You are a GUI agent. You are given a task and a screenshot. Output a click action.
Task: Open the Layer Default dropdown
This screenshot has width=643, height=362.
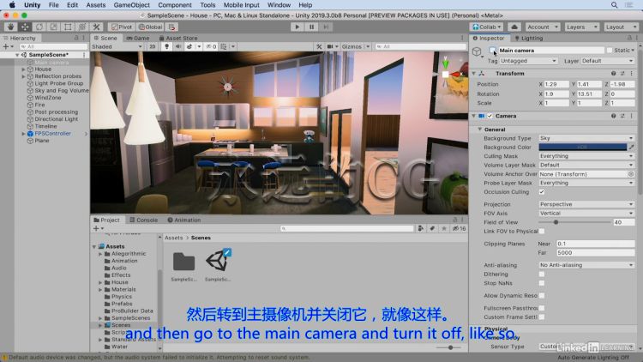(x=607, y=61)
